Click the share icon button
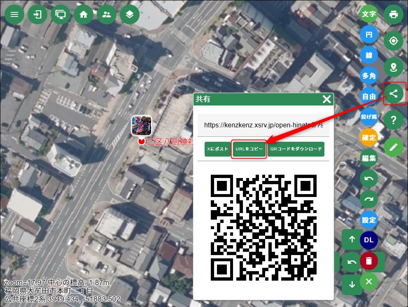408x307 pixels. pyautogui.click(x=393, y=94)
